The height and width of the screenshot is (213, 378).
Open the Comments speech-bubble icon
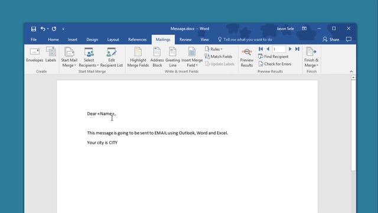[x=348, y=40]
